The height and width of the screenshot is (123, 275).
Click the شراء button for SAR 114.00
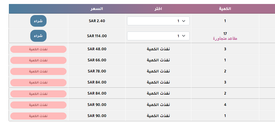(38, 36)
